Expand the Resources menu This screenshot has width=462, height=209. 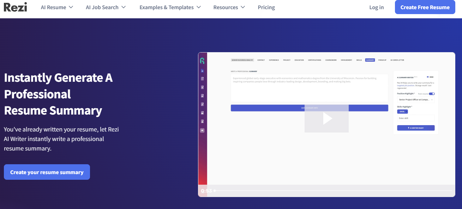(229, 7)
